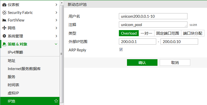207x105 pixels.
Task: Collapse the 策略 & 对象 section chevron
Action: [56, 44]
